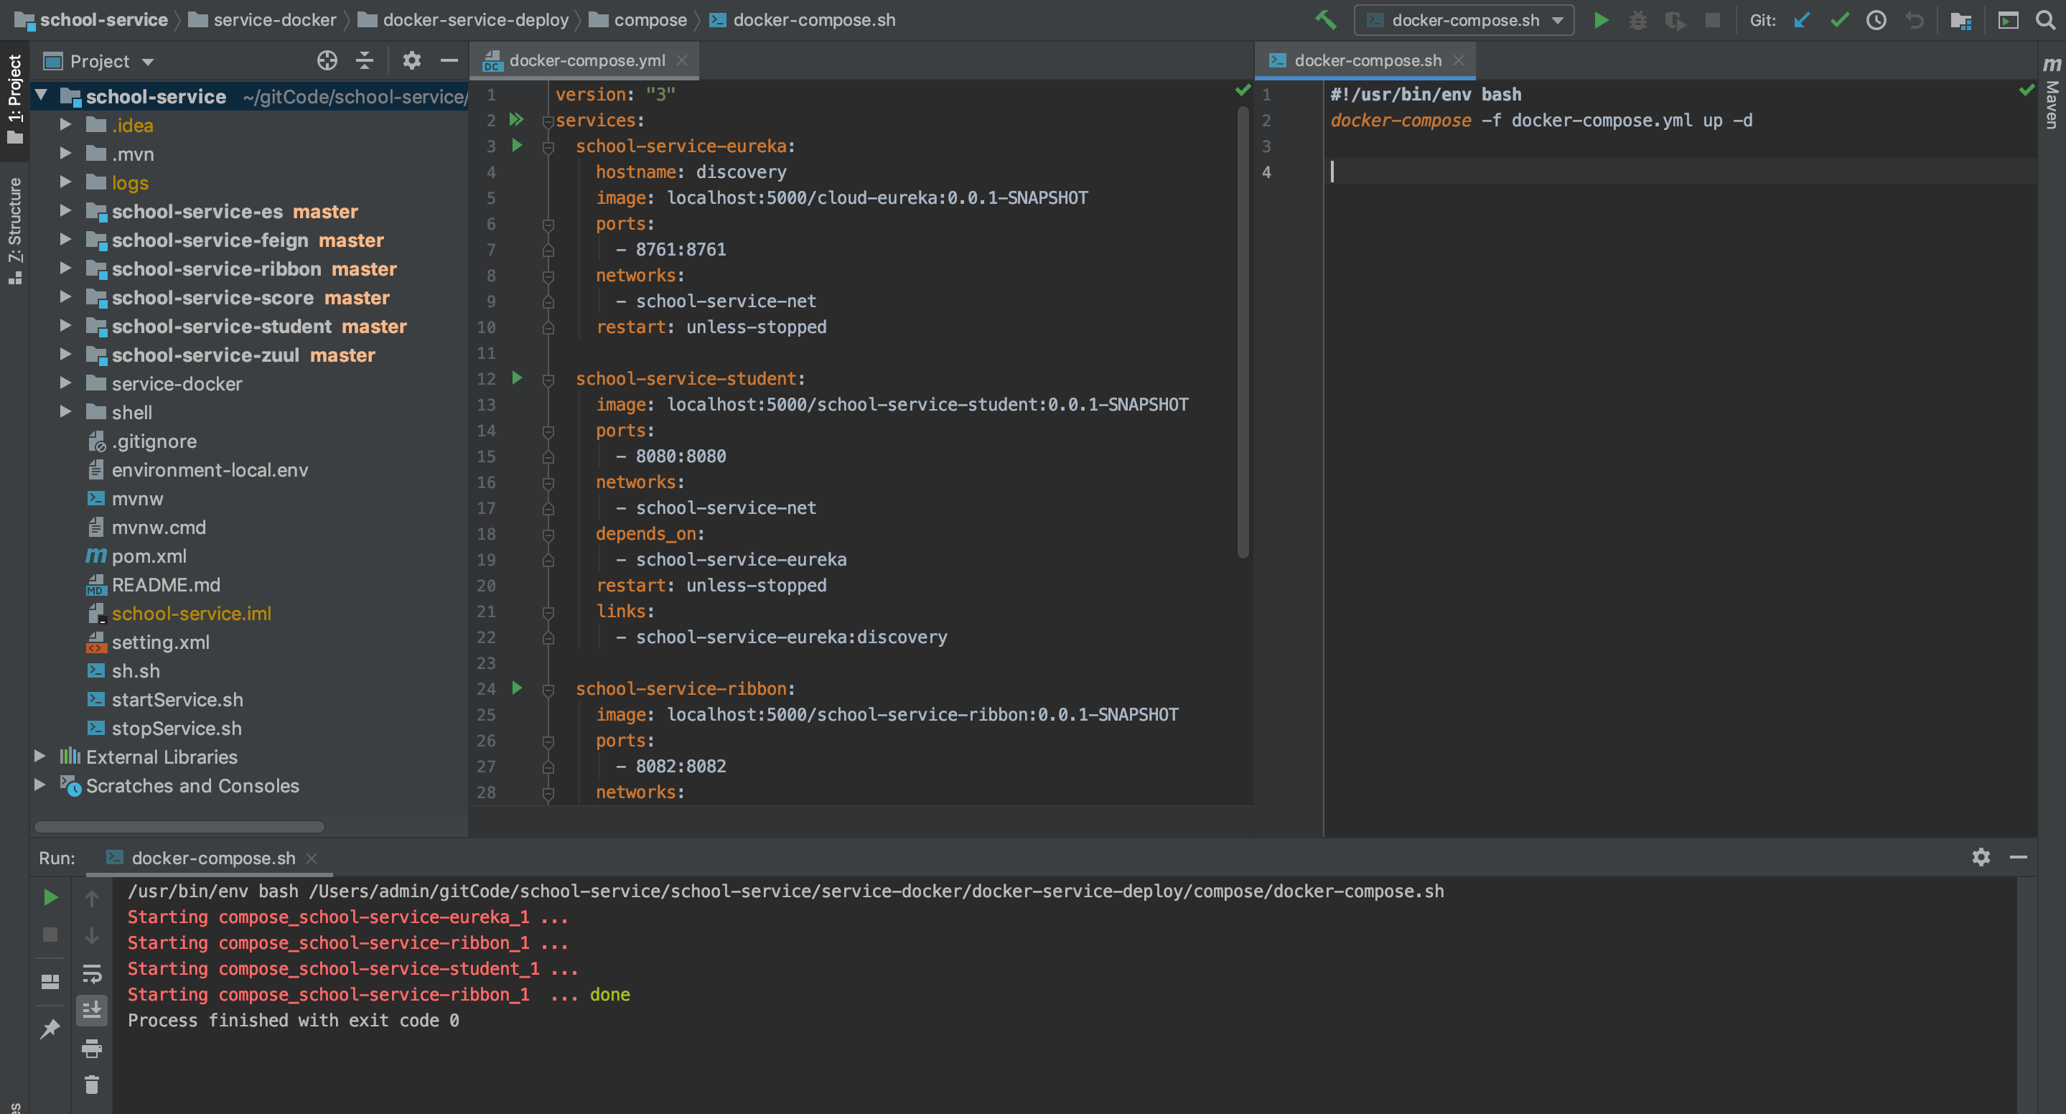Run docker-compose.sh from toolbar play icon

pos(1601,20)
